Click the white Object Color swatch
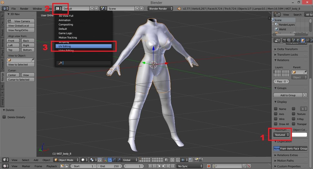 (x=299, y=135)
